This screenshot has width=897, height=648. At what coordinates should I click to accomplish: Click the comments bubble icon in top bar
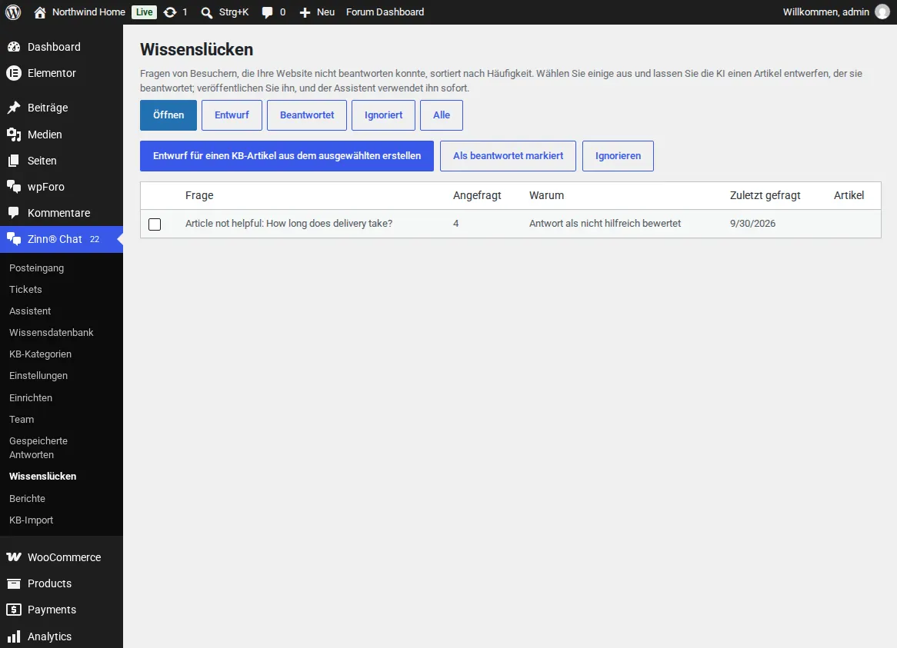267,12
